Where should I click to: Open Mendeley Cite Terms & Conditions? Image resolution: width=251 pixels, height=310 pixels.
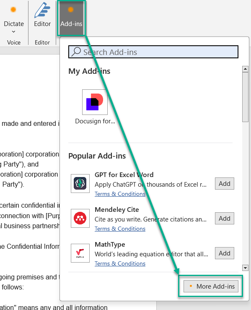point(120,229)
